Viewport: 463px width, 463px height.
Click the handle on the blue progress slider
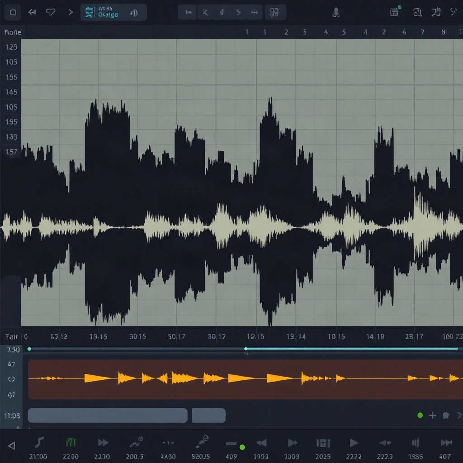246,349
